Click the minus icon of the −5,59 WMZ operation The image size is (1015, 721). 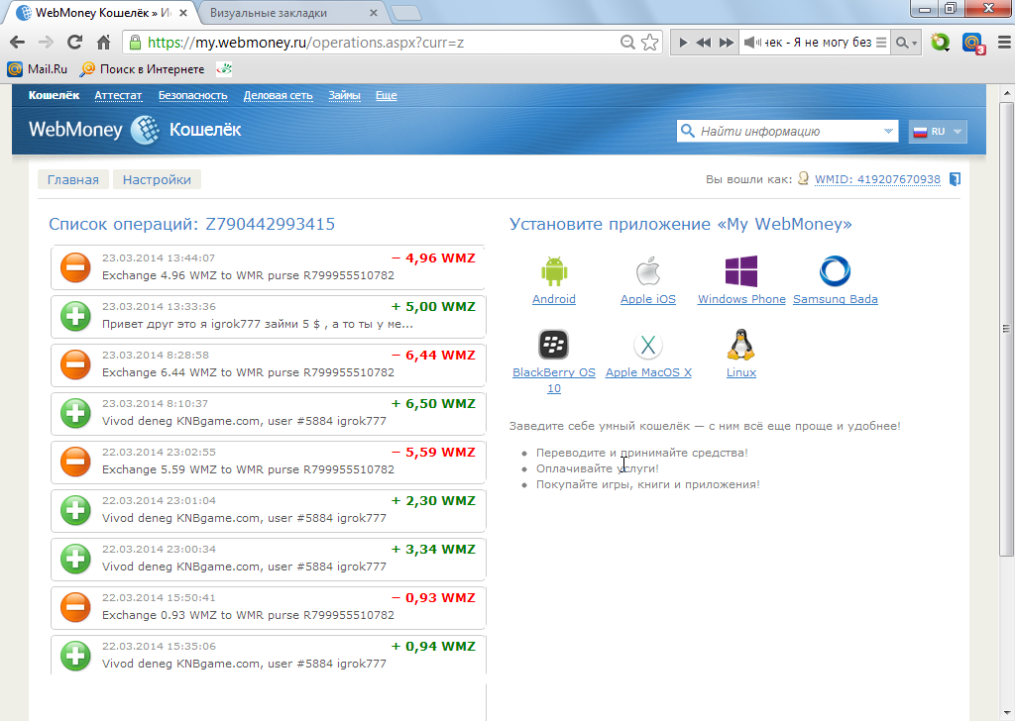[x=75, y=462]
